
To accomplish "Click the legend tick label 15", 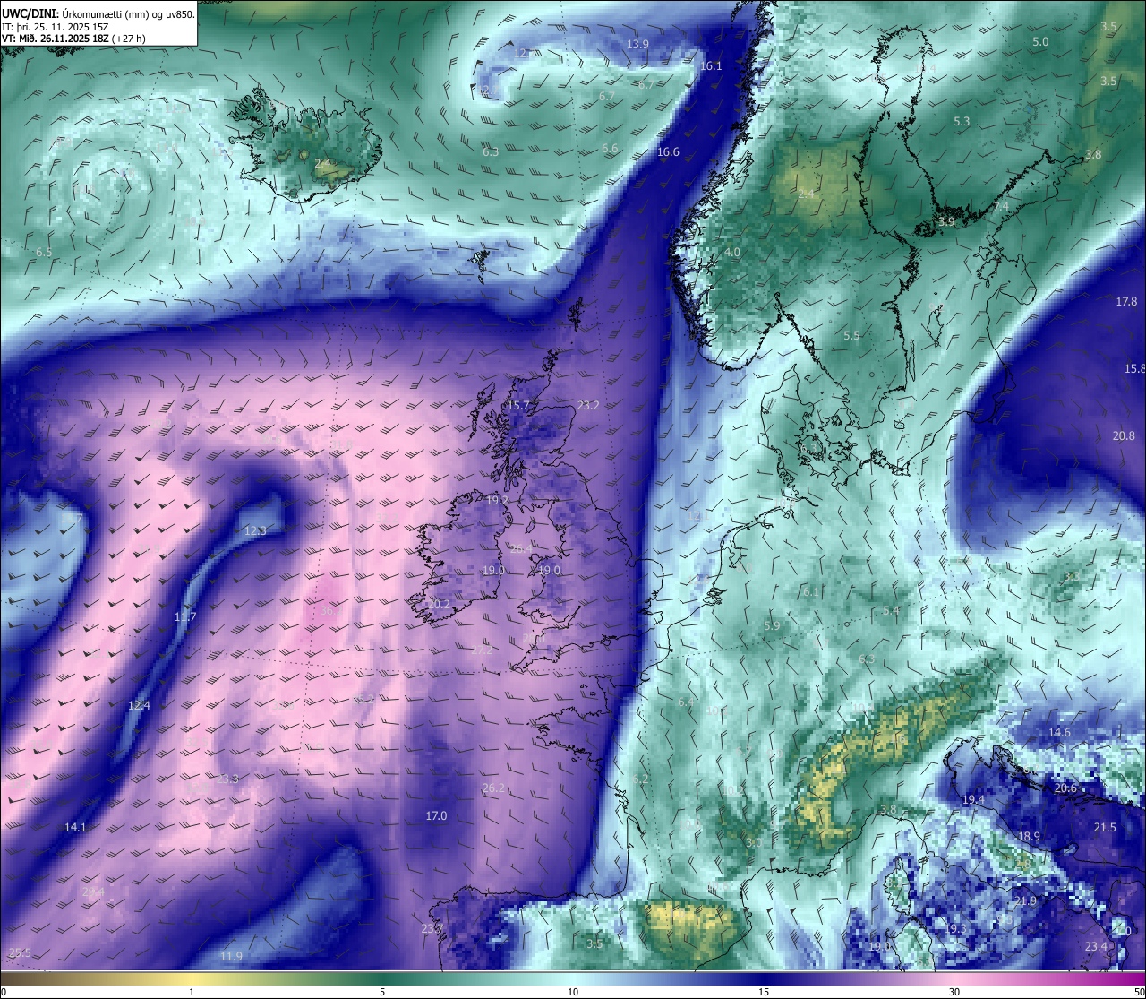I will point(764,992).
